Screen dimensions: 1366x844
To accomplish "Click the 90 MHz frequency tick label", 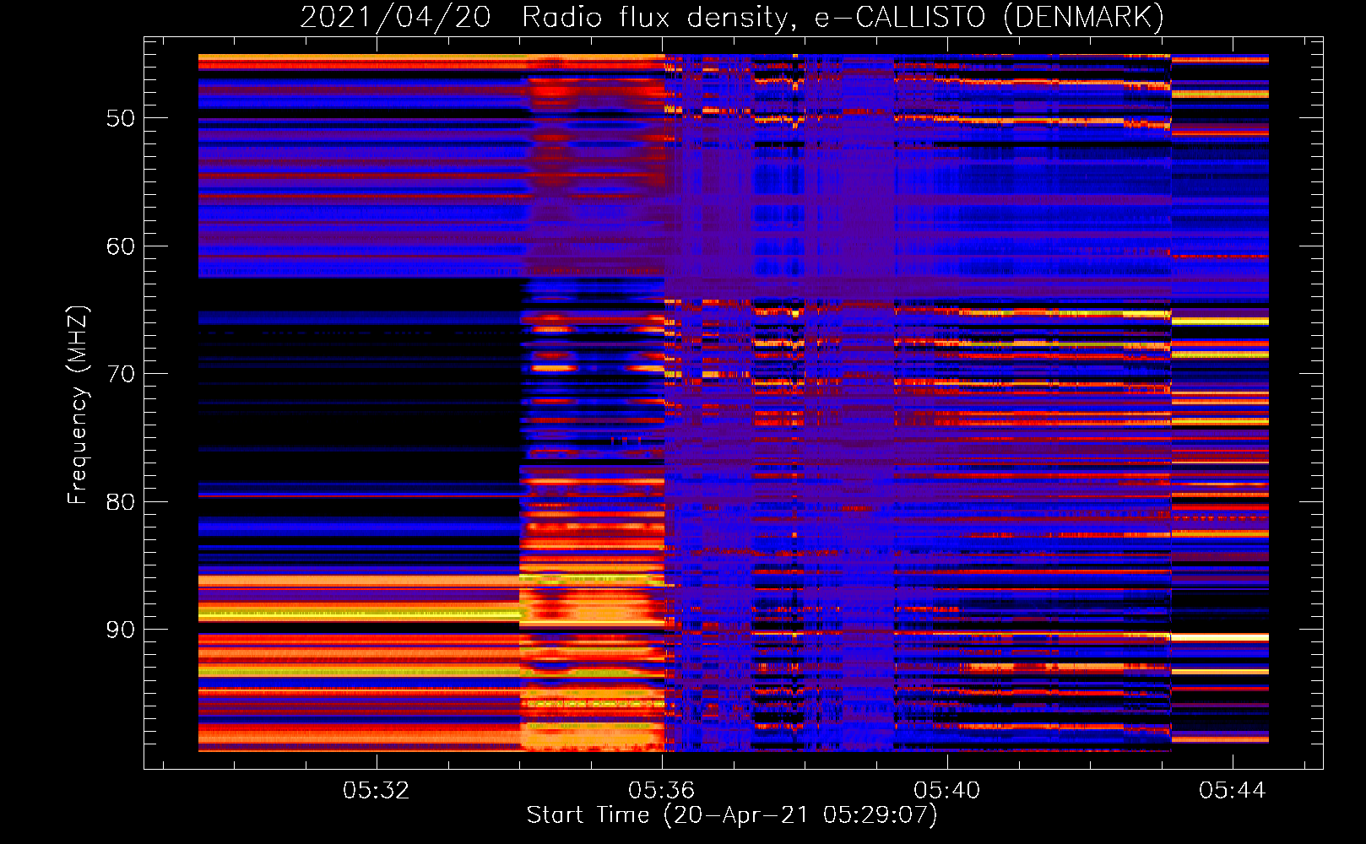I will [120, 630].
